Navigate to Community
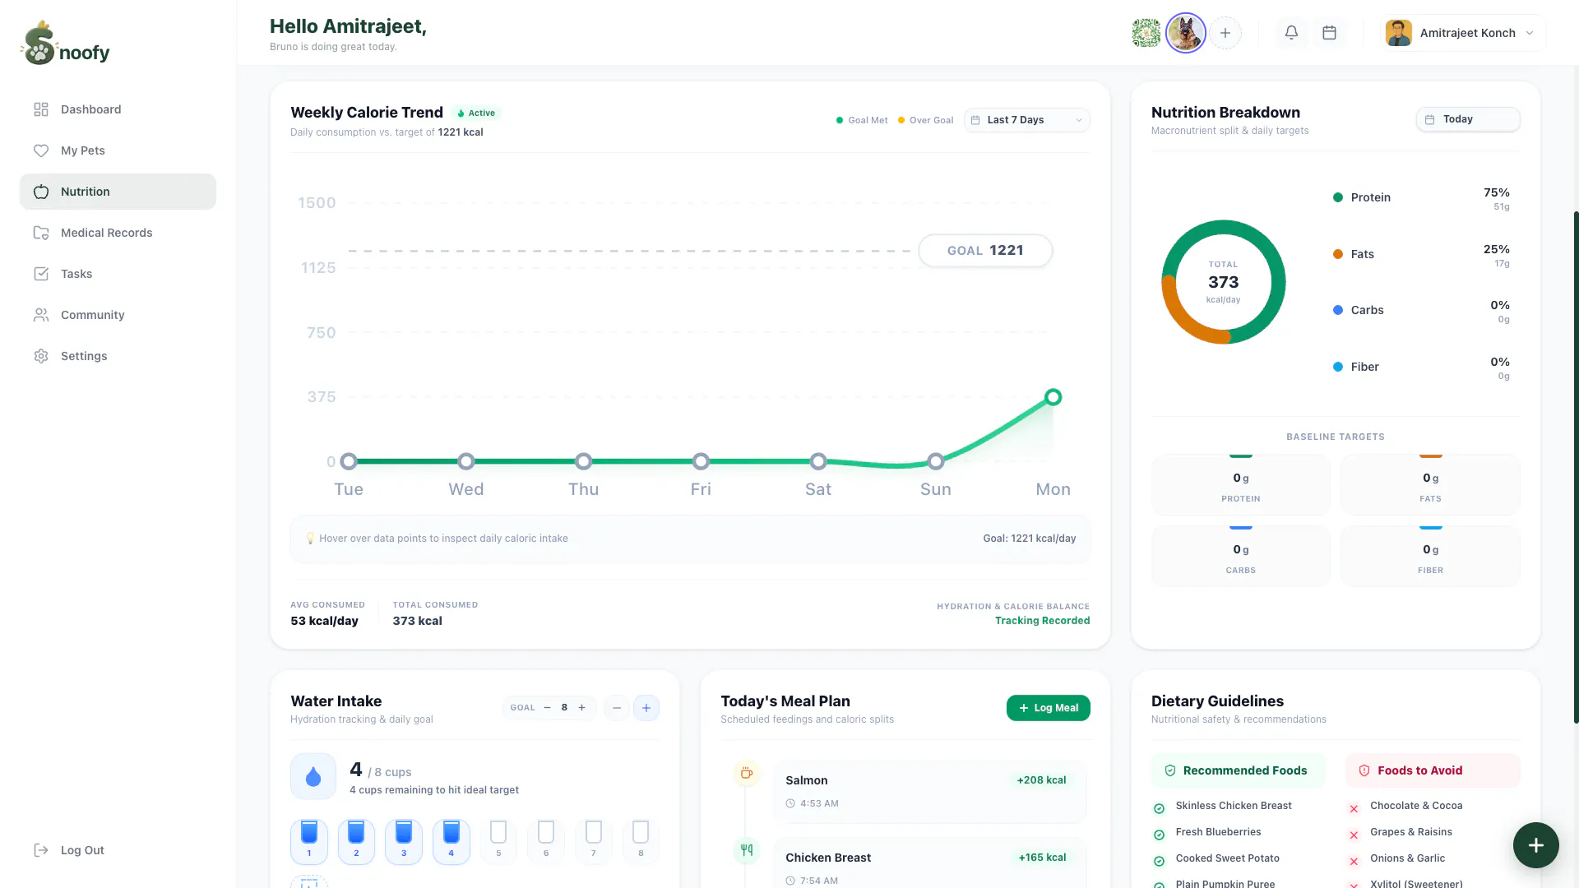Screen dimensions: 1579x888 coord(118,315)
